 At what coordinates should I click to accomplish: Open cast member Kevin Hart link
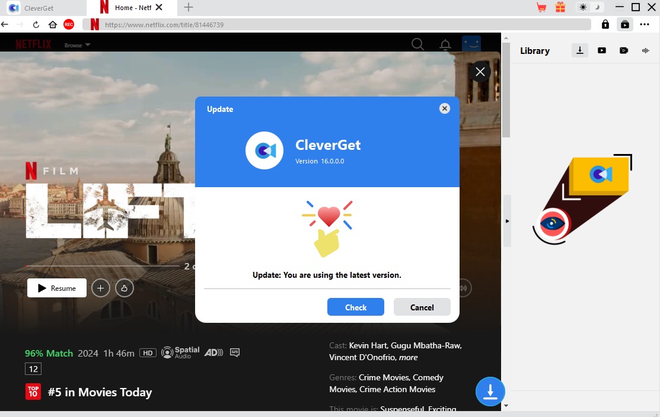[368, 345]
